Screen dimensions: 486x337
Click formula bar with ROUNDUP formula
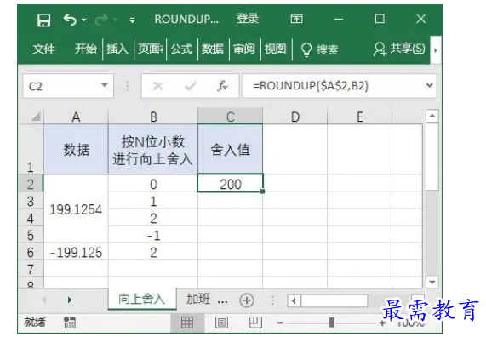333,86
